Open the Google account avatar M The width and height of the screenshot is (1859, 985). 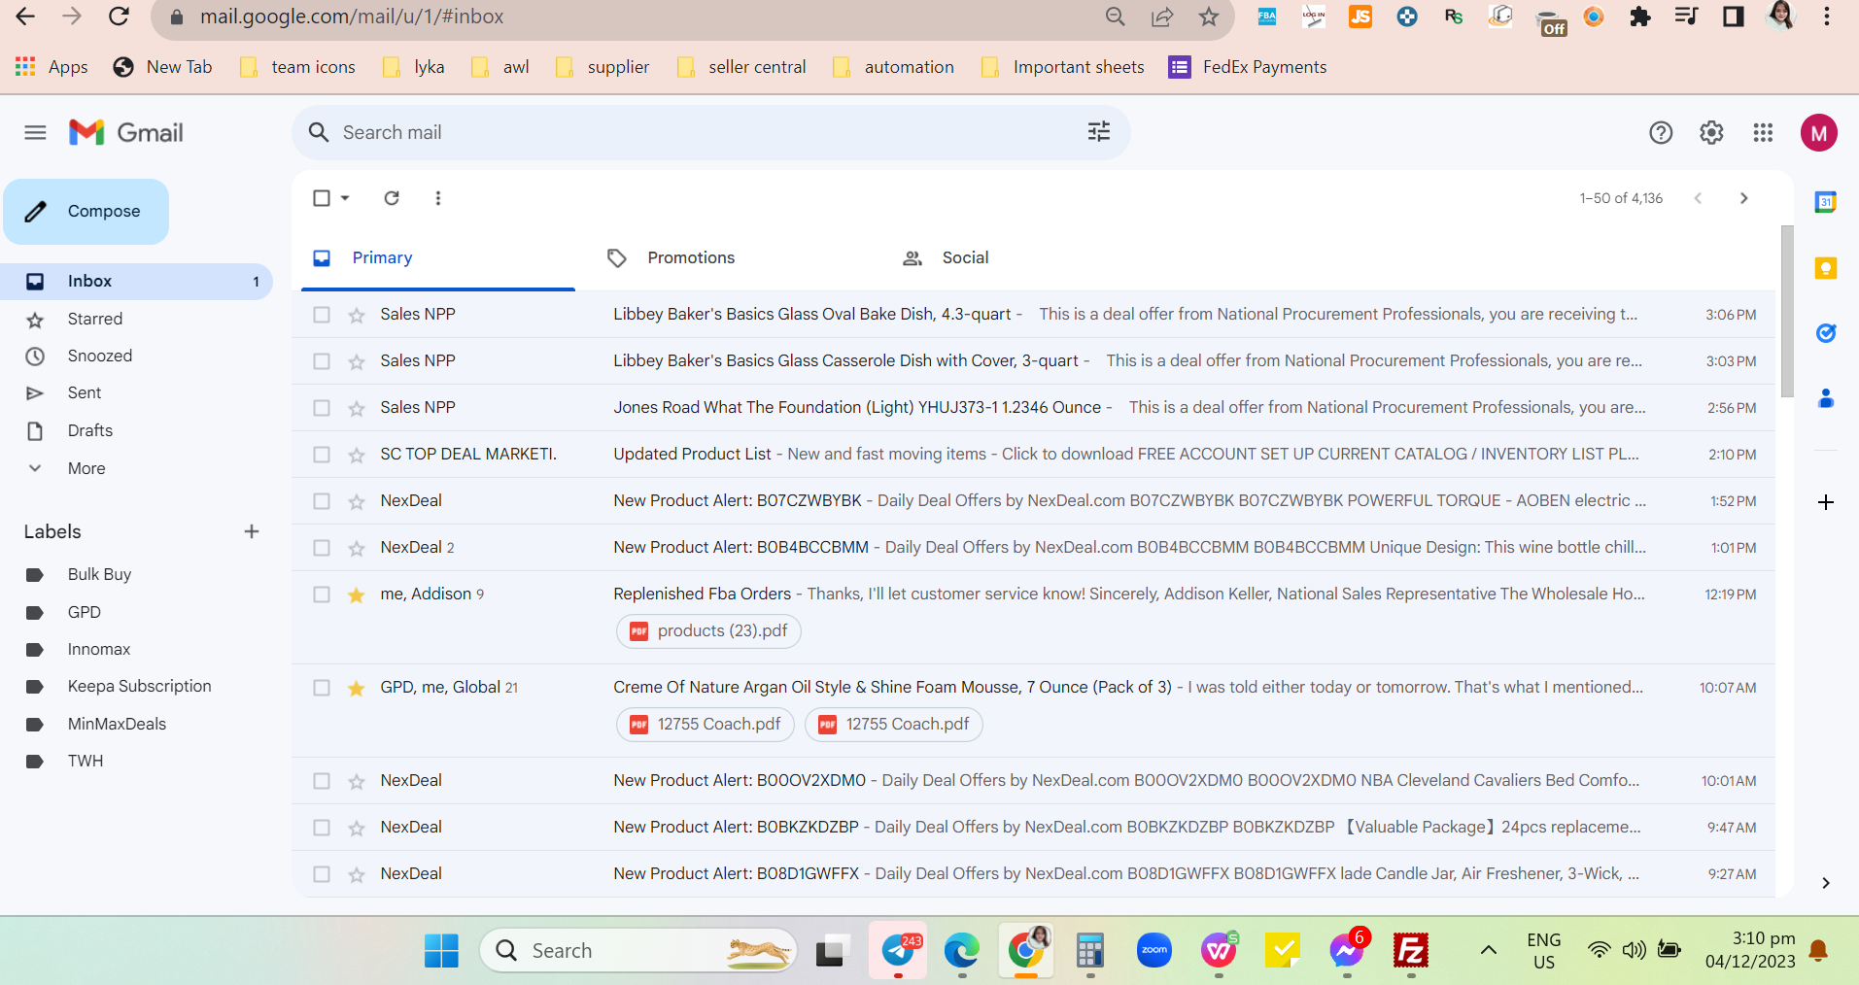(1818, 133)
